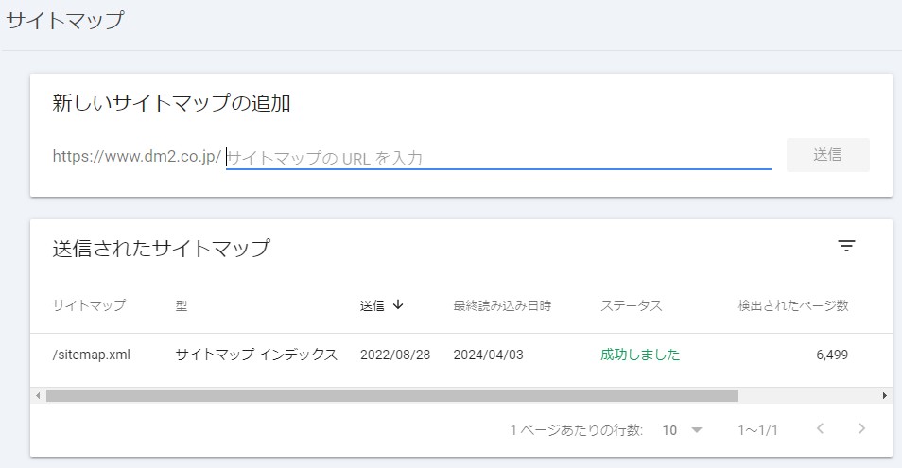Sort by the 検出されたページ数 column header
902x468 pixels.
(793, 306)
